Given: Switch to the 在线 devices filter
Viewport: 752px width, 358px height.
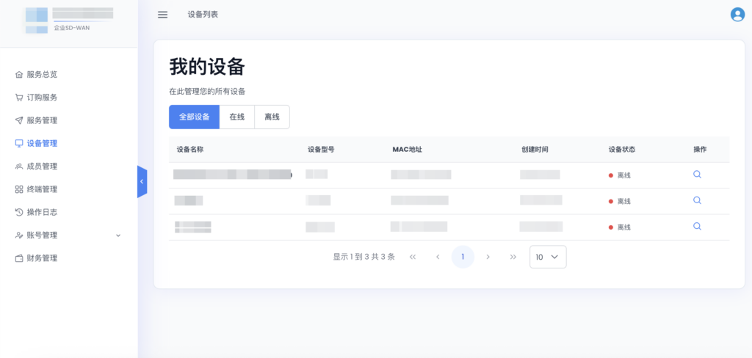Looking at the screenshot, I should [236, 117].
